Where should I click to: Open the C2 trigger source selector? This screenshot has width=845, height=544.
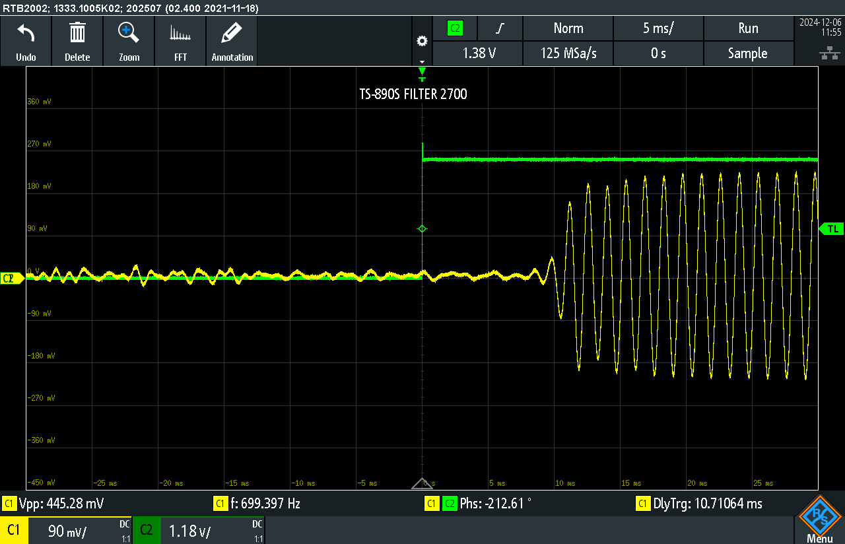pos(455,28)
